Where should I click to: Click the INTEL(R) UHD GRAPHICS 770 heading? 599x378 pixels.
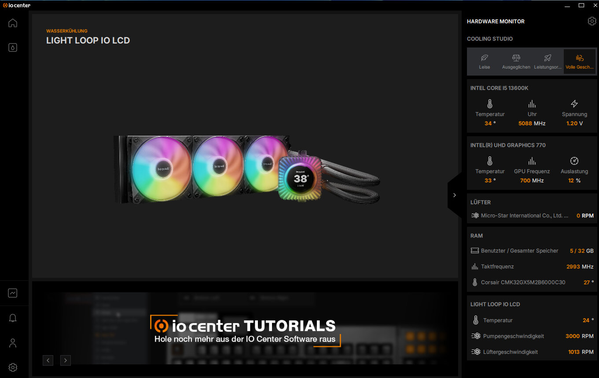[x=508, y=145]
